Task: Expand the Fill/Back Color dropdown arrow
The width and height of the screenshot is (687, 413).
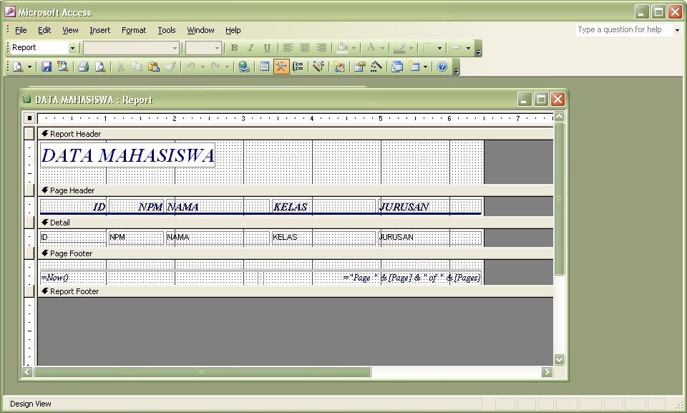Action: coord(354,48)
